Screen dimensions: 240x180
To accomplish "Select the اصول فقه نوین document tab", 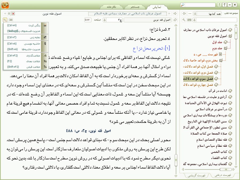I will point(52,14).
